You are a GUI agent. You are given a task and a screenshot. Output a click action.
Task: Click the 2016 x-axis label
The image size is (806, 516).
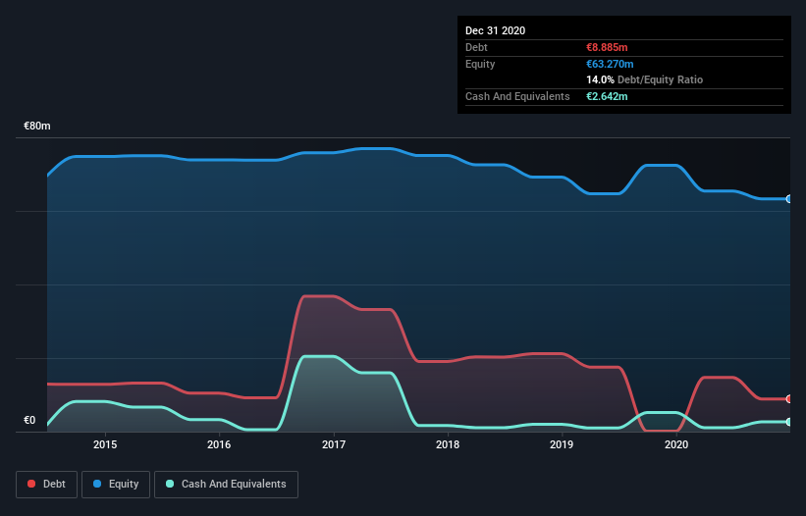[x=219, y=444]
